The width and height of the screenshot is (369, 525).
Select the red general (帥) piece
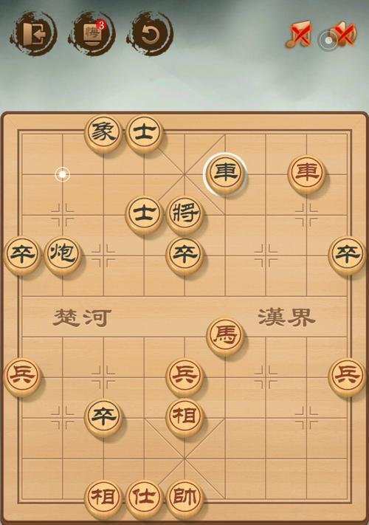point(184,498)
